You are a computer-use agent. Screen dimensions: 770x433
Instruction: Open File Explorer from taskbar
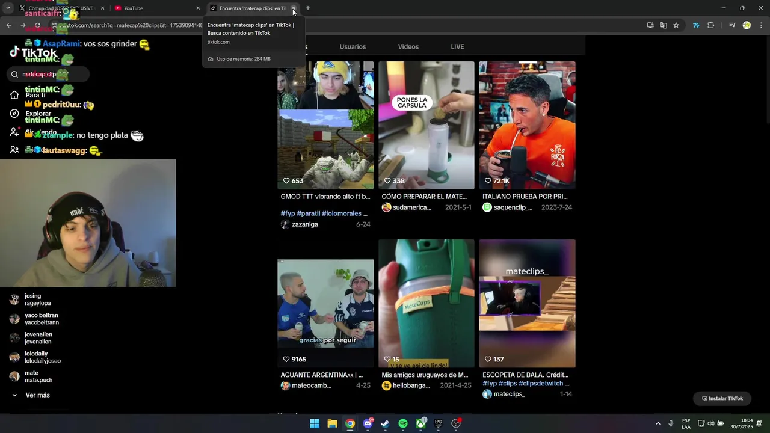tap(332, 423)
